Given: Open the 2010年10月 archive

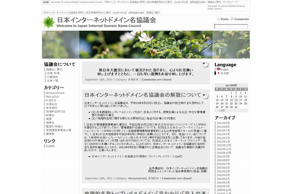Looking at the screenshot, I should point(224,153).
